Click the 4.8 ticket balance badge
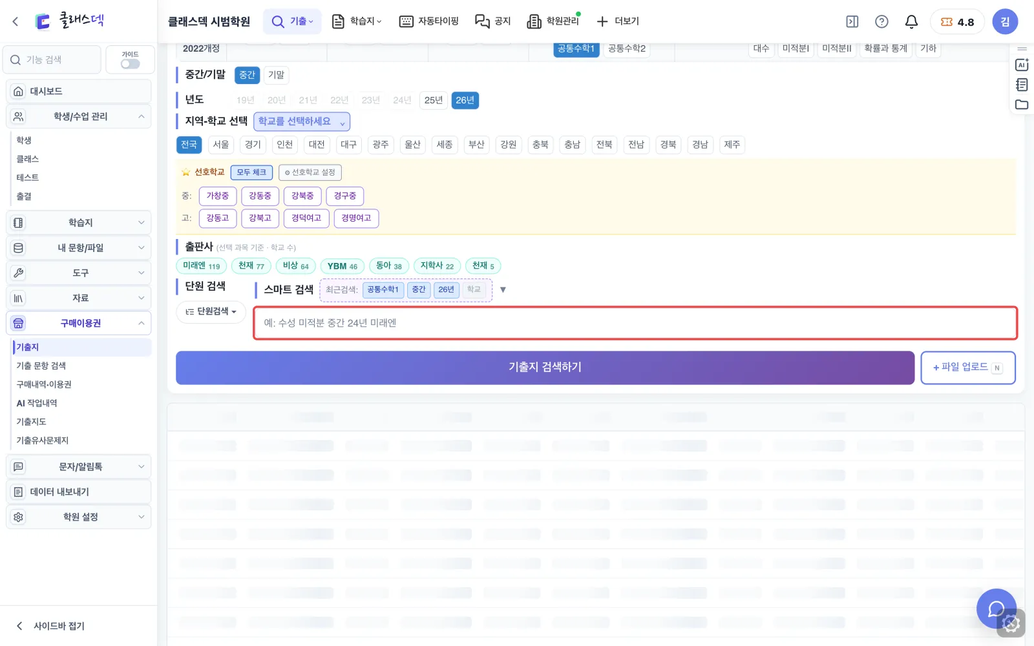Screen dimensions: 1034x646 pos(957,21)
